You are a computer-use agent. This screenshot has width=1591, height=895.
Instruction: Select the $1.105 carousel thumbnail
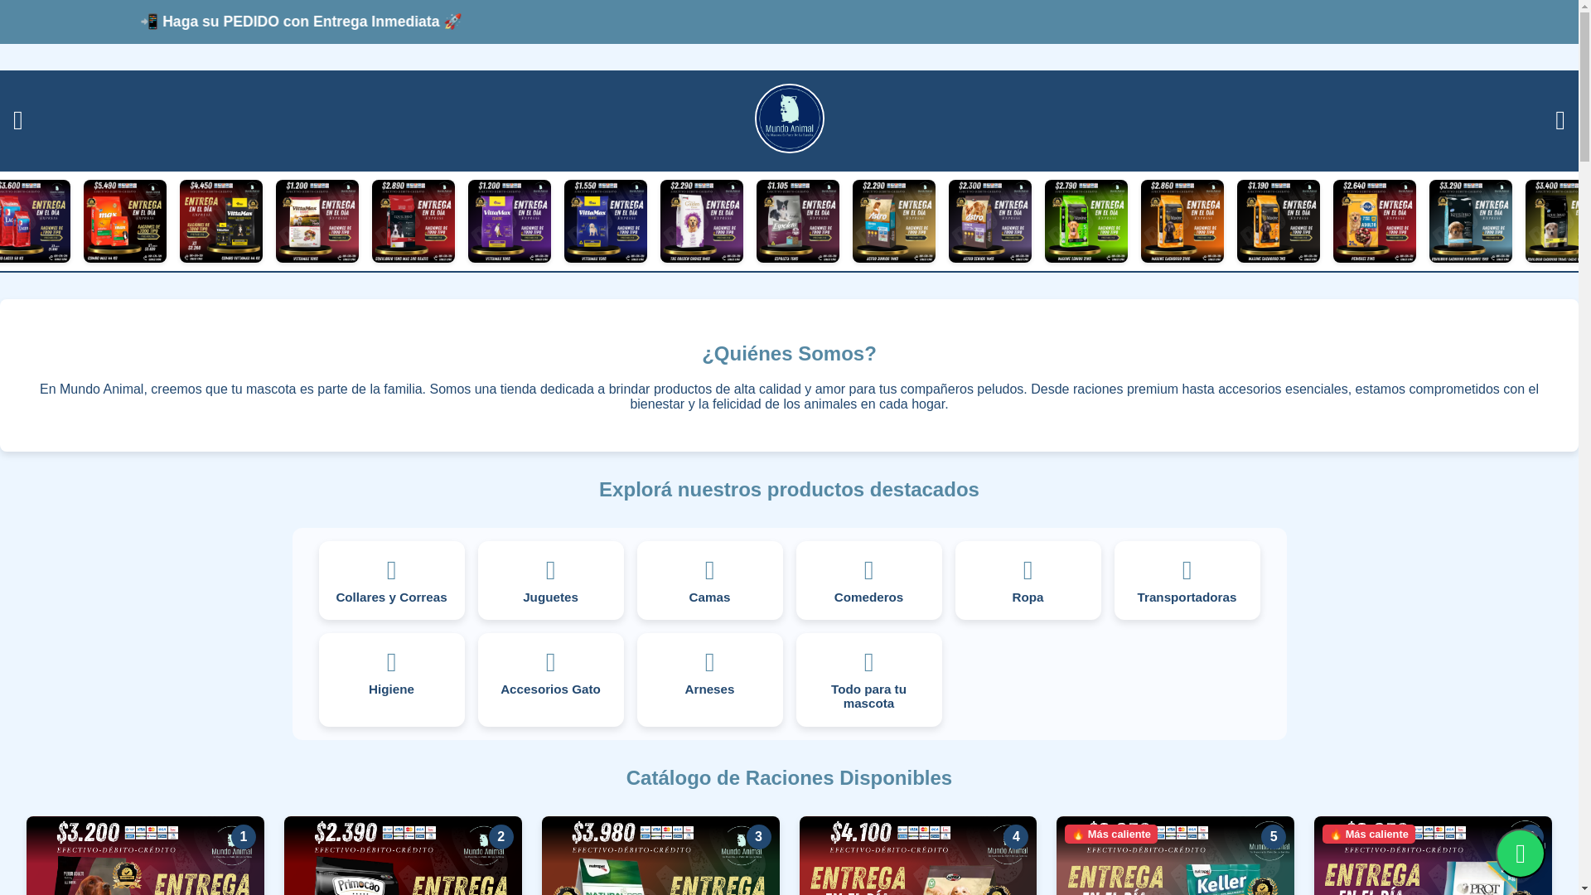click(798, 221)
